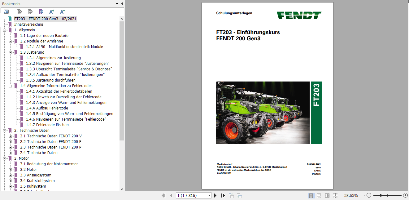Viewport: 409px width, 200px height.
Task: Click the add new bookmark icon
Action: pyautogui.click(x=30, y=12)
